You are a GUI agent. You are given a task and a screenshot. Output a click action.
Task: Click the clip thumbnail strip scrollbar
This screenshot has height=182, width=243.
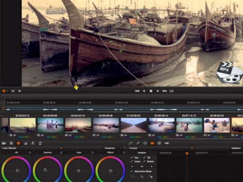point(201,139)
